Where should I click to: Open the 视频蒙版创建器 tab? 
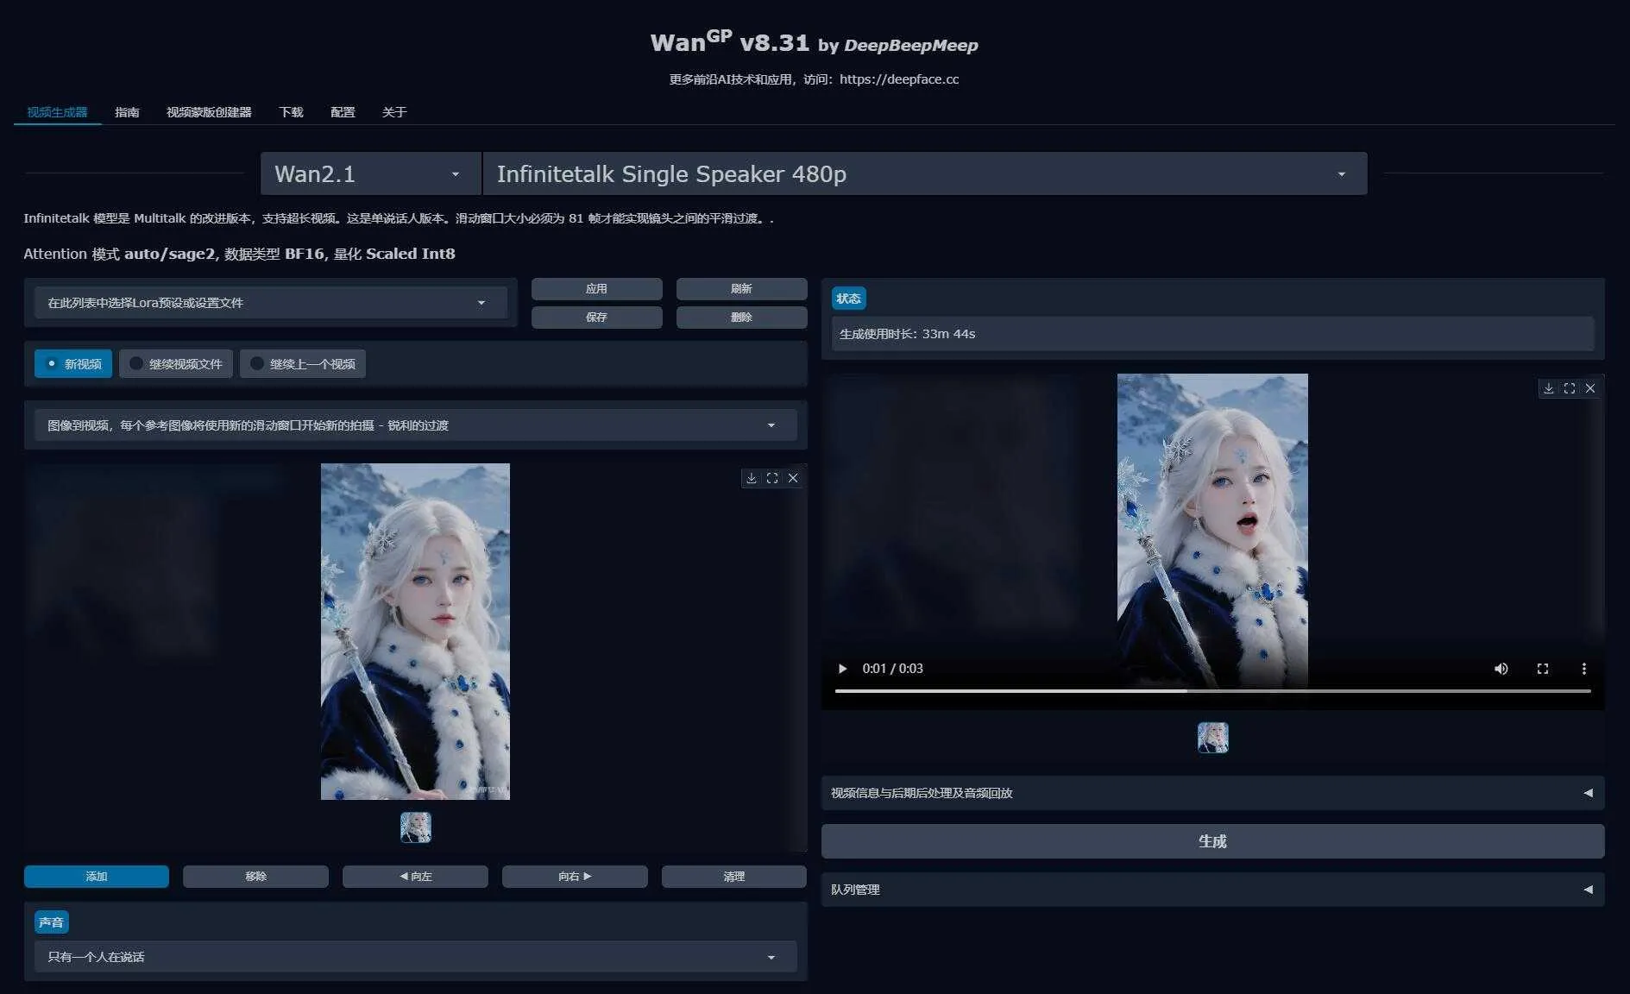pos(209,112)
